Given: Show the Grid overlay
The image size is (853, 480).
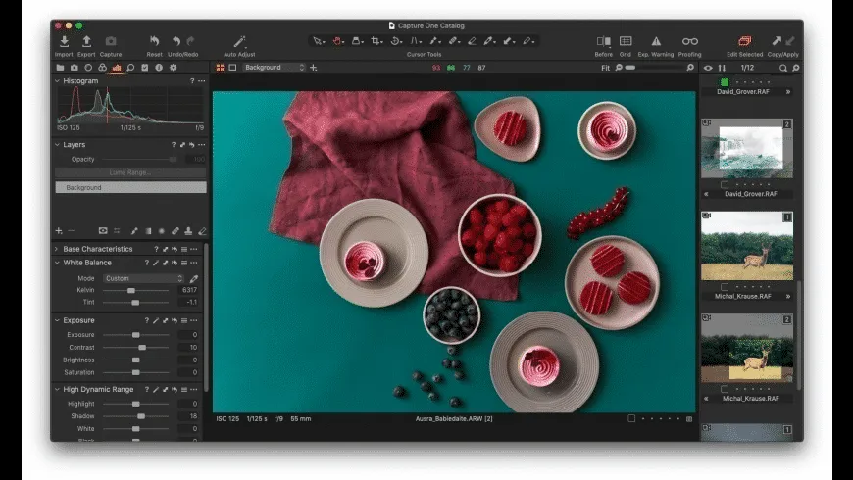Looking at the screenshot, I should (x=626, y=41).
